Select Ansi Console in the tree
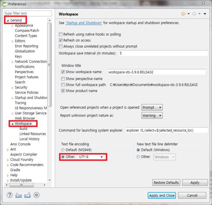The height and width of the screenshot is (205, 212). click(x=20, y=144)
